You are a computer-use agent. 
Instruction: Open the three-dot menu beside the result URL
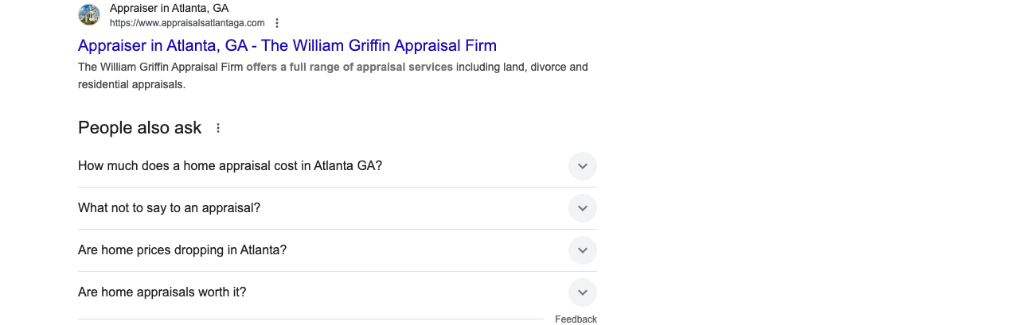[x=277, y=23]
